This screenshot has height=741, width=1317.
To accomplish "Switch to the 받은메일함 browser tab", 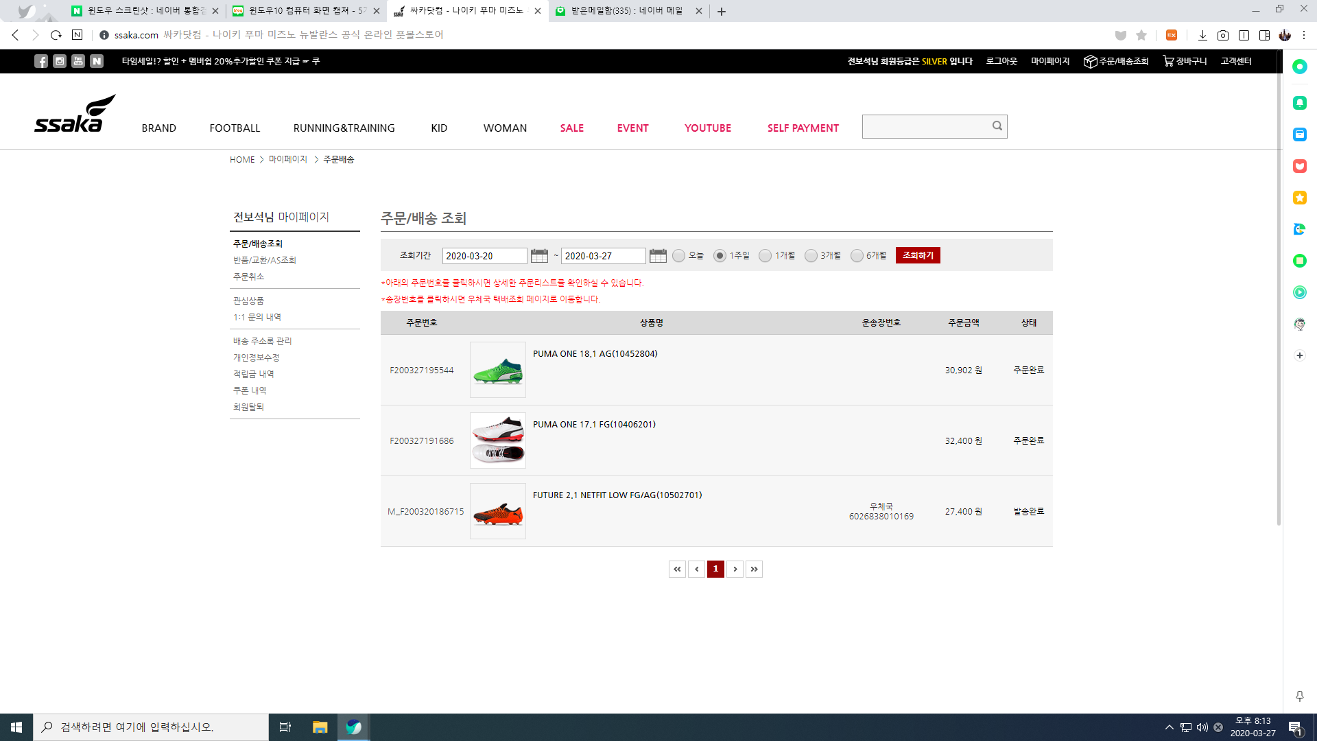I will pos(626,11).
